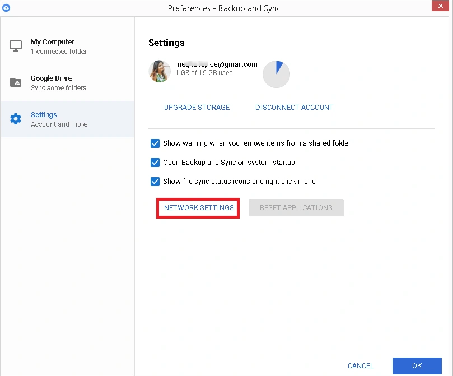
Task: Open Network Settings
Action: click(x=198, y=207)
